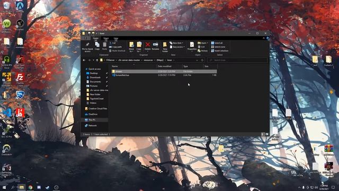
Task: Open Chrome from the taskbar
Action: (x=30, y=187)
